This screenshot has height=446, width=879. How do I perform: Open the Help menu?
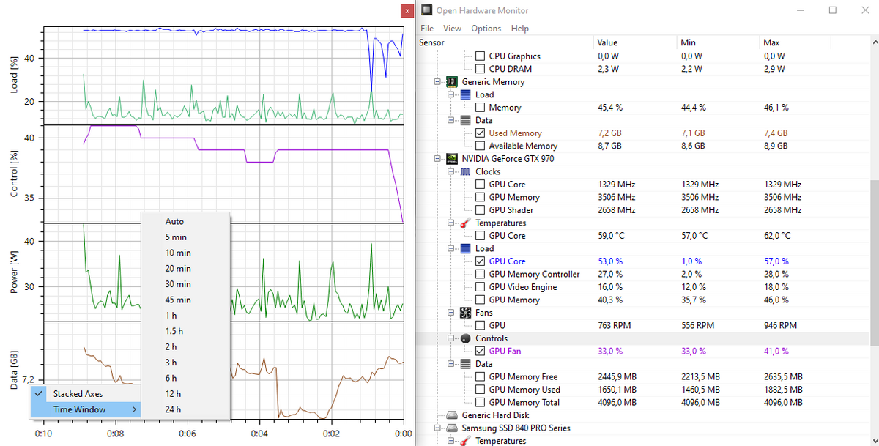point(520,29)
